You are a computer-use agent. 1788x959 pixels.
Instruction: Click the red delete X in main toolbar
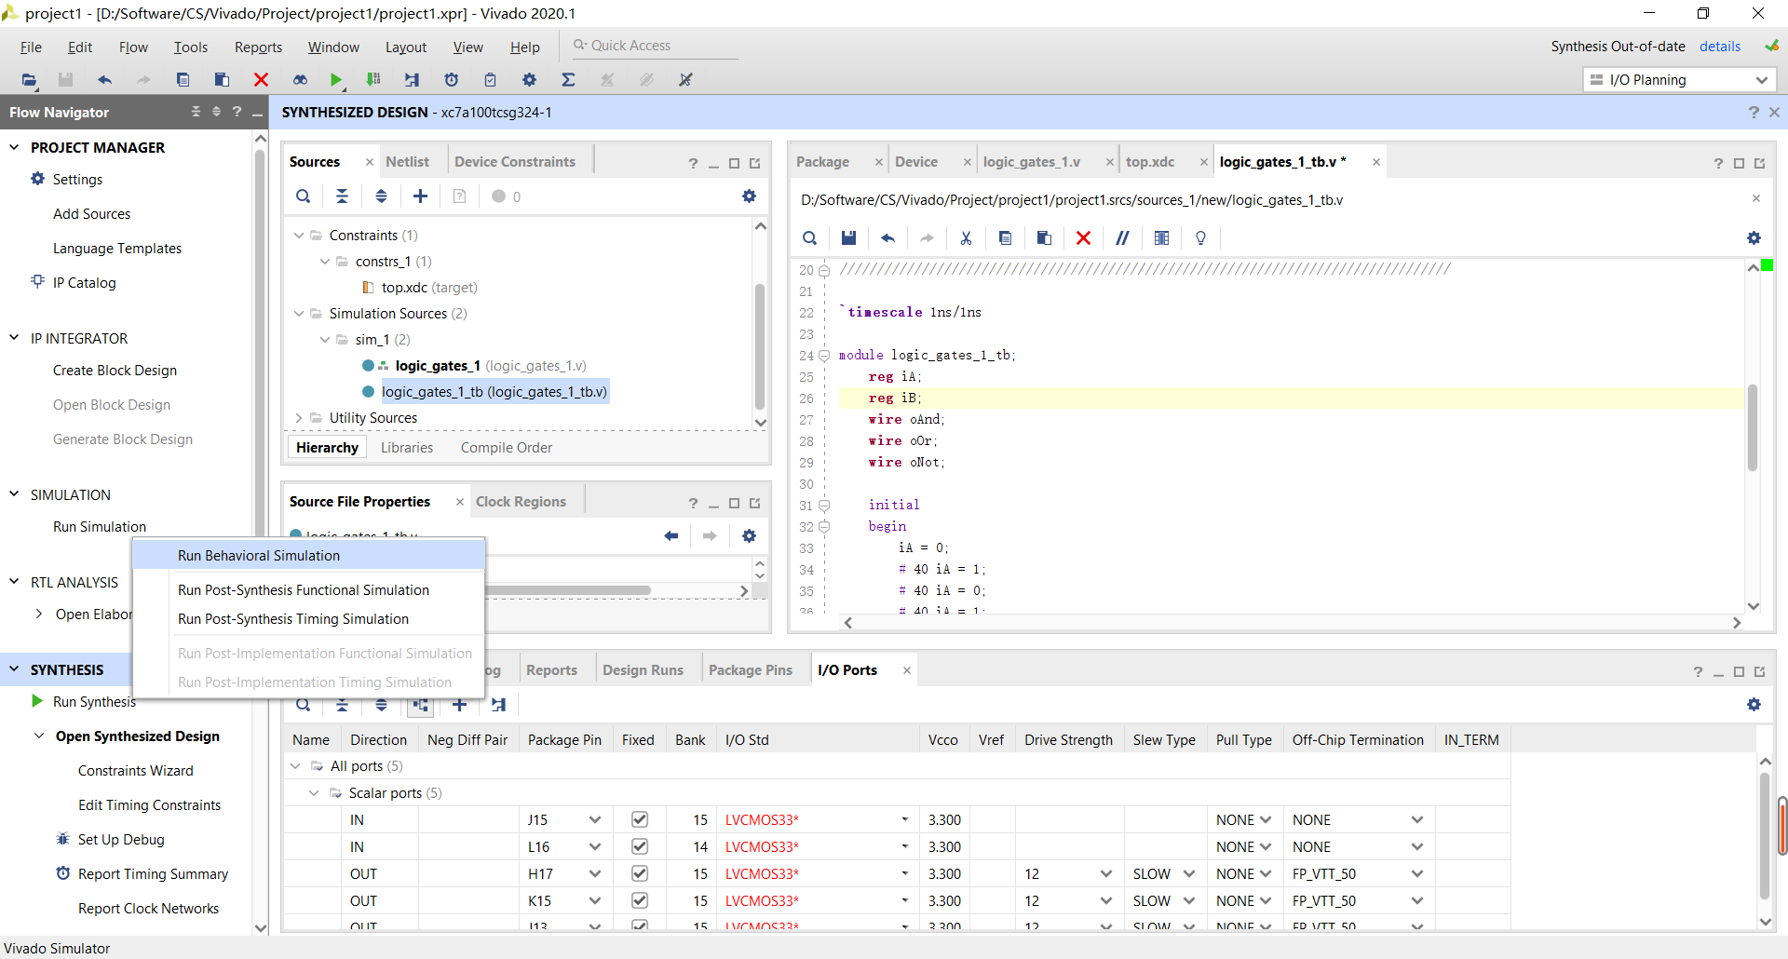(261, 80)
